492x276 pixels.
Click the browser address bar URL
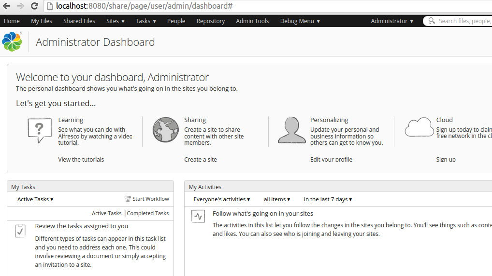[145, 6]
